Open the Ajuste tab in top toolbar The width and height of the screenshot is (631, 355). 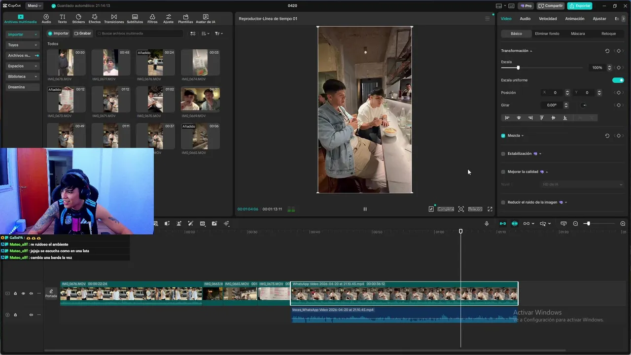[169, 19]
